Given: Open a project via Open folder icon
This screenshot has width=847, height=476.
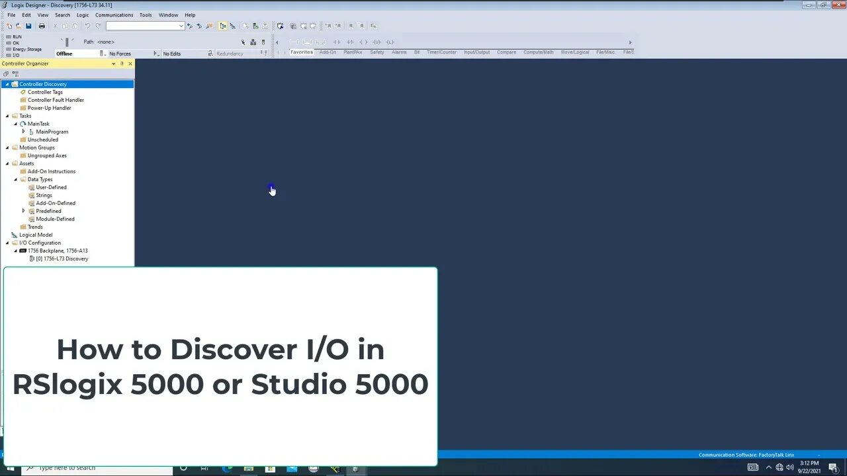Looking at the screenshot, I should tap(18, 26).
